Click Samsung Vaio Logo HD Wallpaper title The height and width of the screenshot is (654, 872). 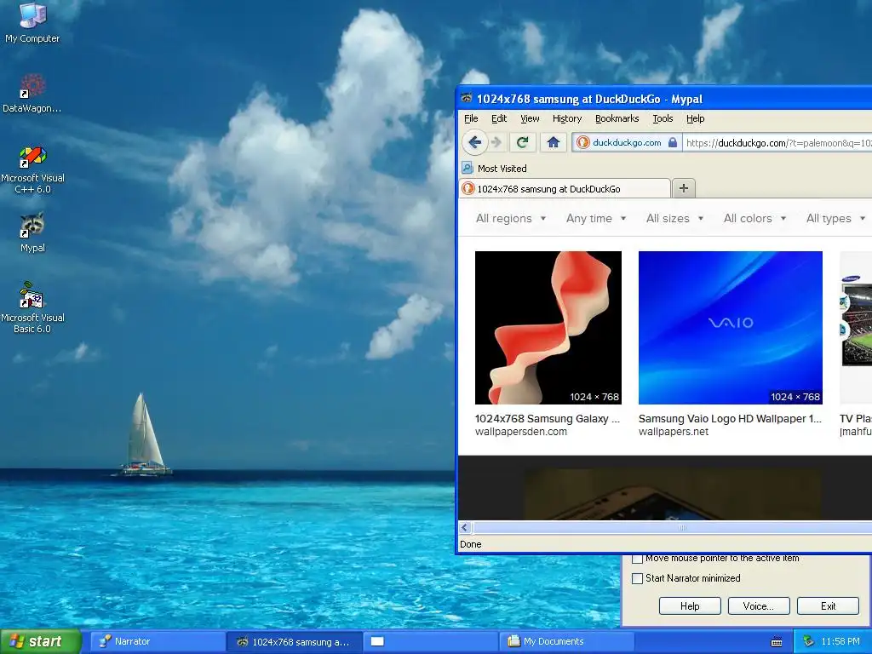[730, 419]
